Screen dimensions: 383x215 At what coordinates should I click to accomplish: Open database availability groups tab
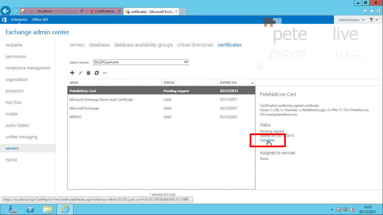click(x=143, y=45)
